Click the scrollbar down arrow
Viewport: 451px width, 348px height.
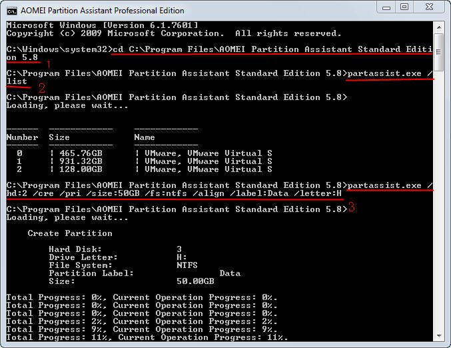[438, 335]
